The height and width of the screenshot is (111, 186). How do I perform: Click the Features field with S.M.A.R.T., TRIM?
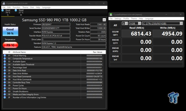(74, 47)
